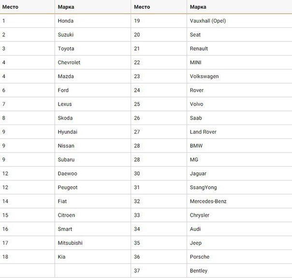Select the Mitsubishi cell
Screen dimensions: 292x278
[70, 243]
